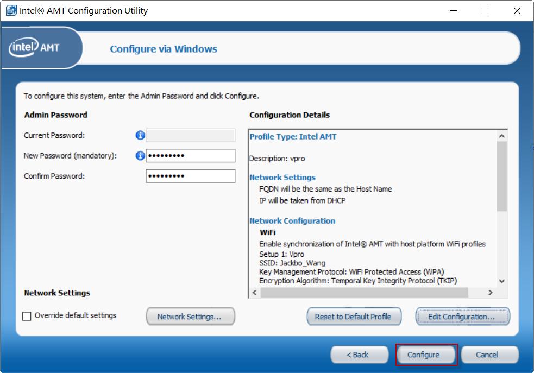Click the left arrow of the horizontal scrollbar
The height and width of the screenshot is (373, 534).
click(254, 293)
